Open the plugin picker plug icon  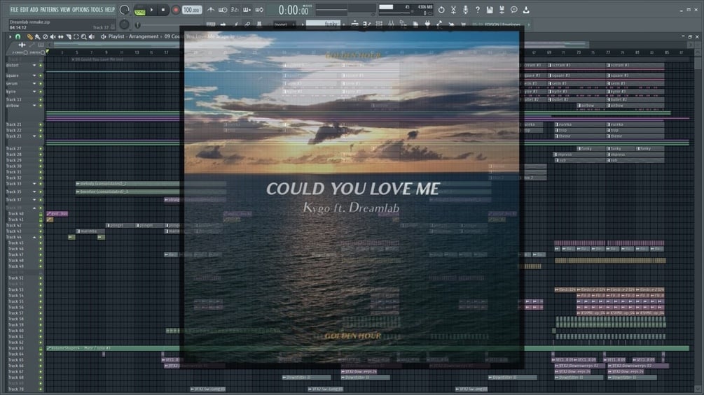pos(427,24)
